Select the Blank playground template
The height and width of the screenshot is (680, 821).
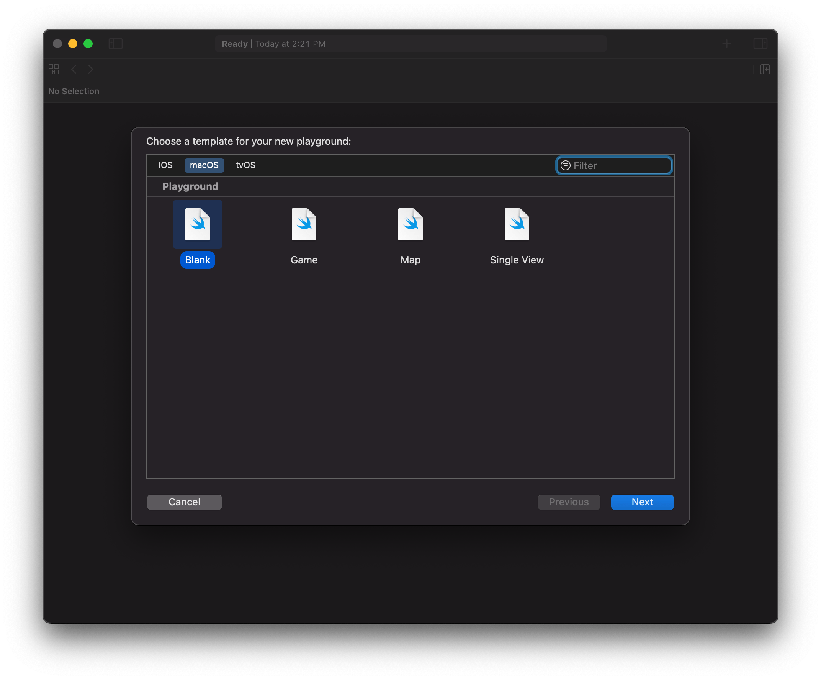click(x=198, y=224)
